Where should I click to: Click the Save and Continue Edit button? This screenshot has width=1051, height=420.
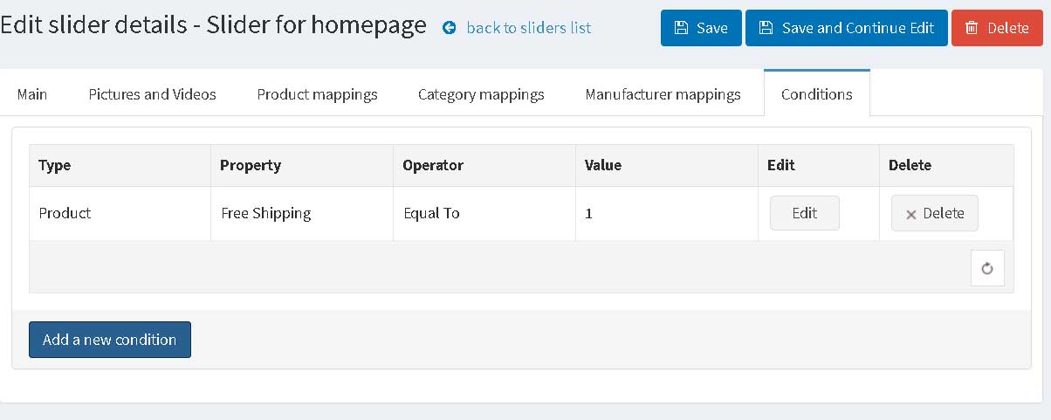[x=847, y=28]
